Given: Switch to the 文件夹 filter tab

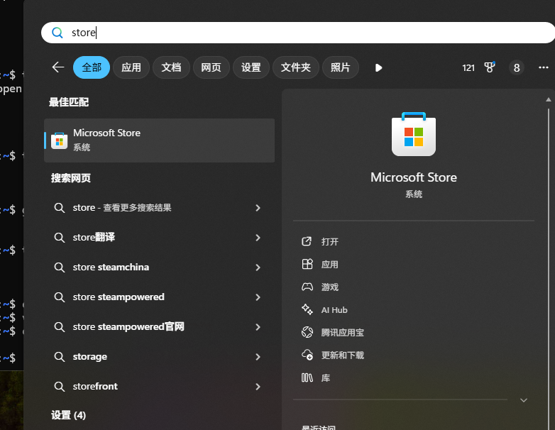Looking at the screenshot, I should (x=295, y=67).
